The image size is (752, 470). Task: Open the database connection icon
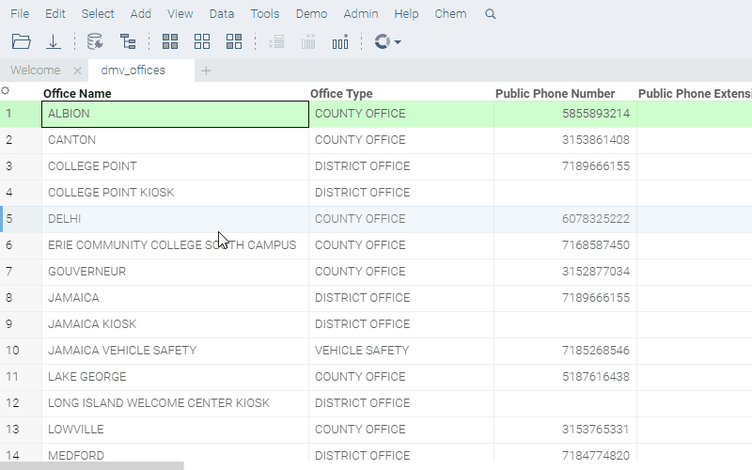95,41
